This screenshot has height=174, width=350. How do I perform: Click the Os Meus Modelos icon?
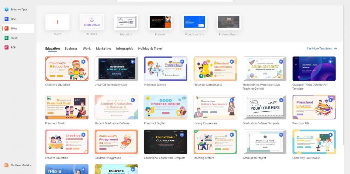click(x=7, y=165)
